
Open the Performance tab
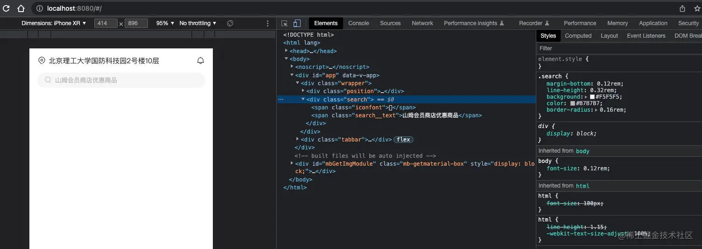coord(580,23)
